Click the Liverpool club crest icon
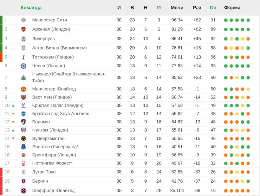 point(24,39)
